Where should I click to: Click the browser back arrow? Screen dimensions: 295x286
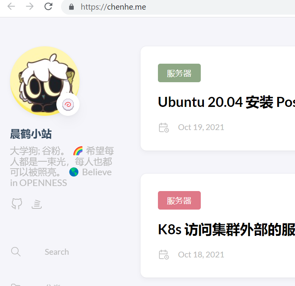click(11, 7)
